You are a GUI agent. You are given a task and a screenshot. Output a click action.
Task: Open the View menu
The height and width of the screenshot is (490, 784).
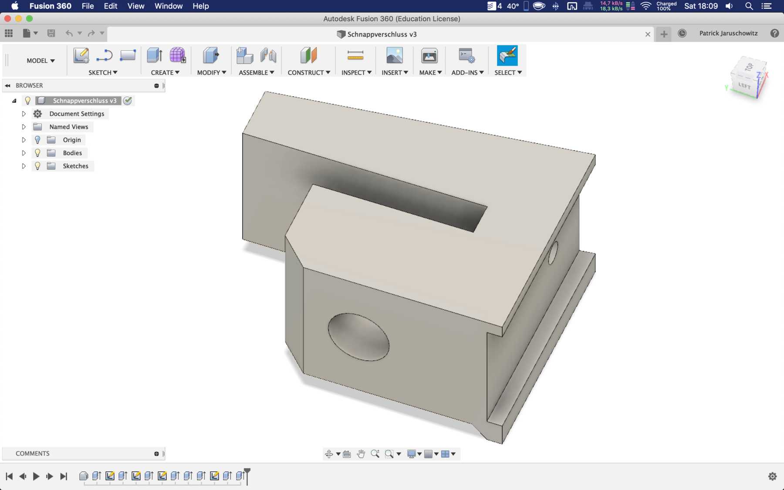136,6
